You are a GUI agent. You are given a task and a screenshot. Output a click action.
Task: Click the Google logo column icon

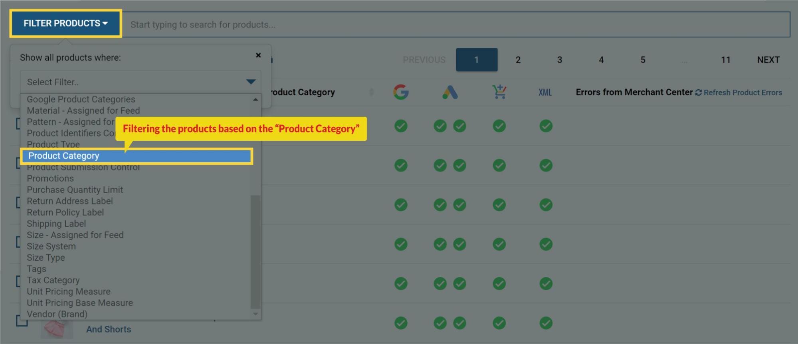pyautogui.click(x=401, y=92)
